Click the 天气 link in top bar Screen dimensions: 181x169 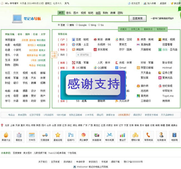click(x=67, y=3)
